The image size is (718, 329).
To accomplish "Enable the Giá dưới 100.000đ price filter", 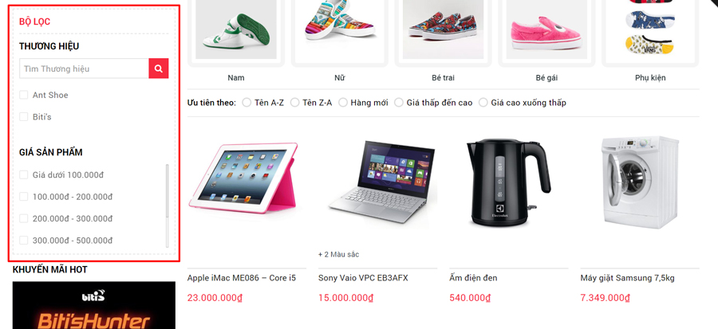I will pyautogui.click(x=24, y=174).
